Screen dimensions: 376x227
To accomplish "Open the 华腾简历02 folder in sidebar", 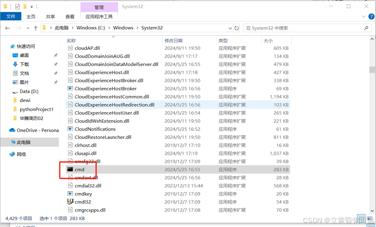I will pos(31,118).
